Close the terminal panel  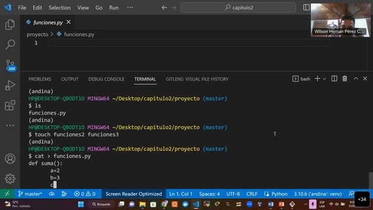point(365,78)
